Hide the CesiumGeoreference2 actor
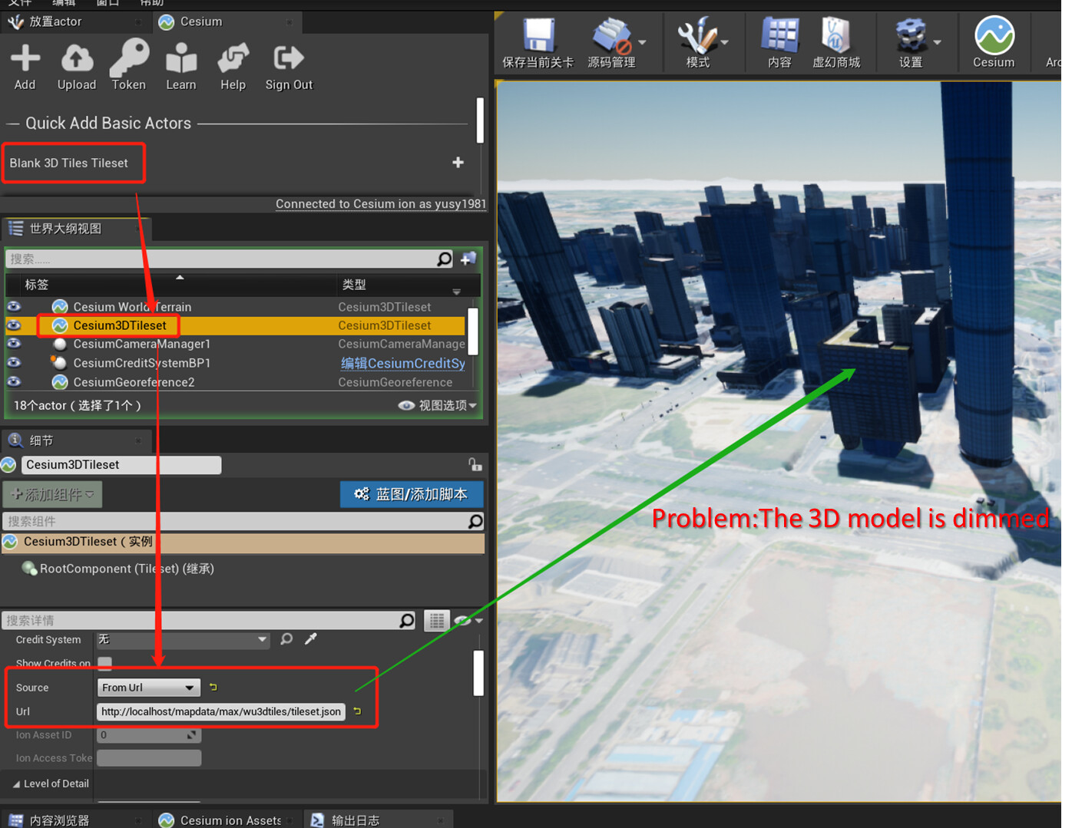Image resolution: width=1072 pixels, height=828 pixels. pyautogui.click(x=14, y=381)
